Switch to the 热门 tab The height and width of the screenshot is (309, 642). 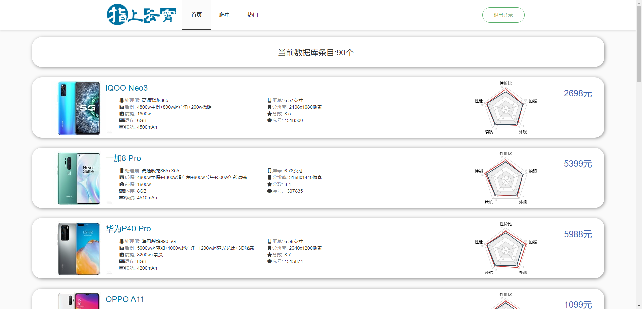(253, 15)
